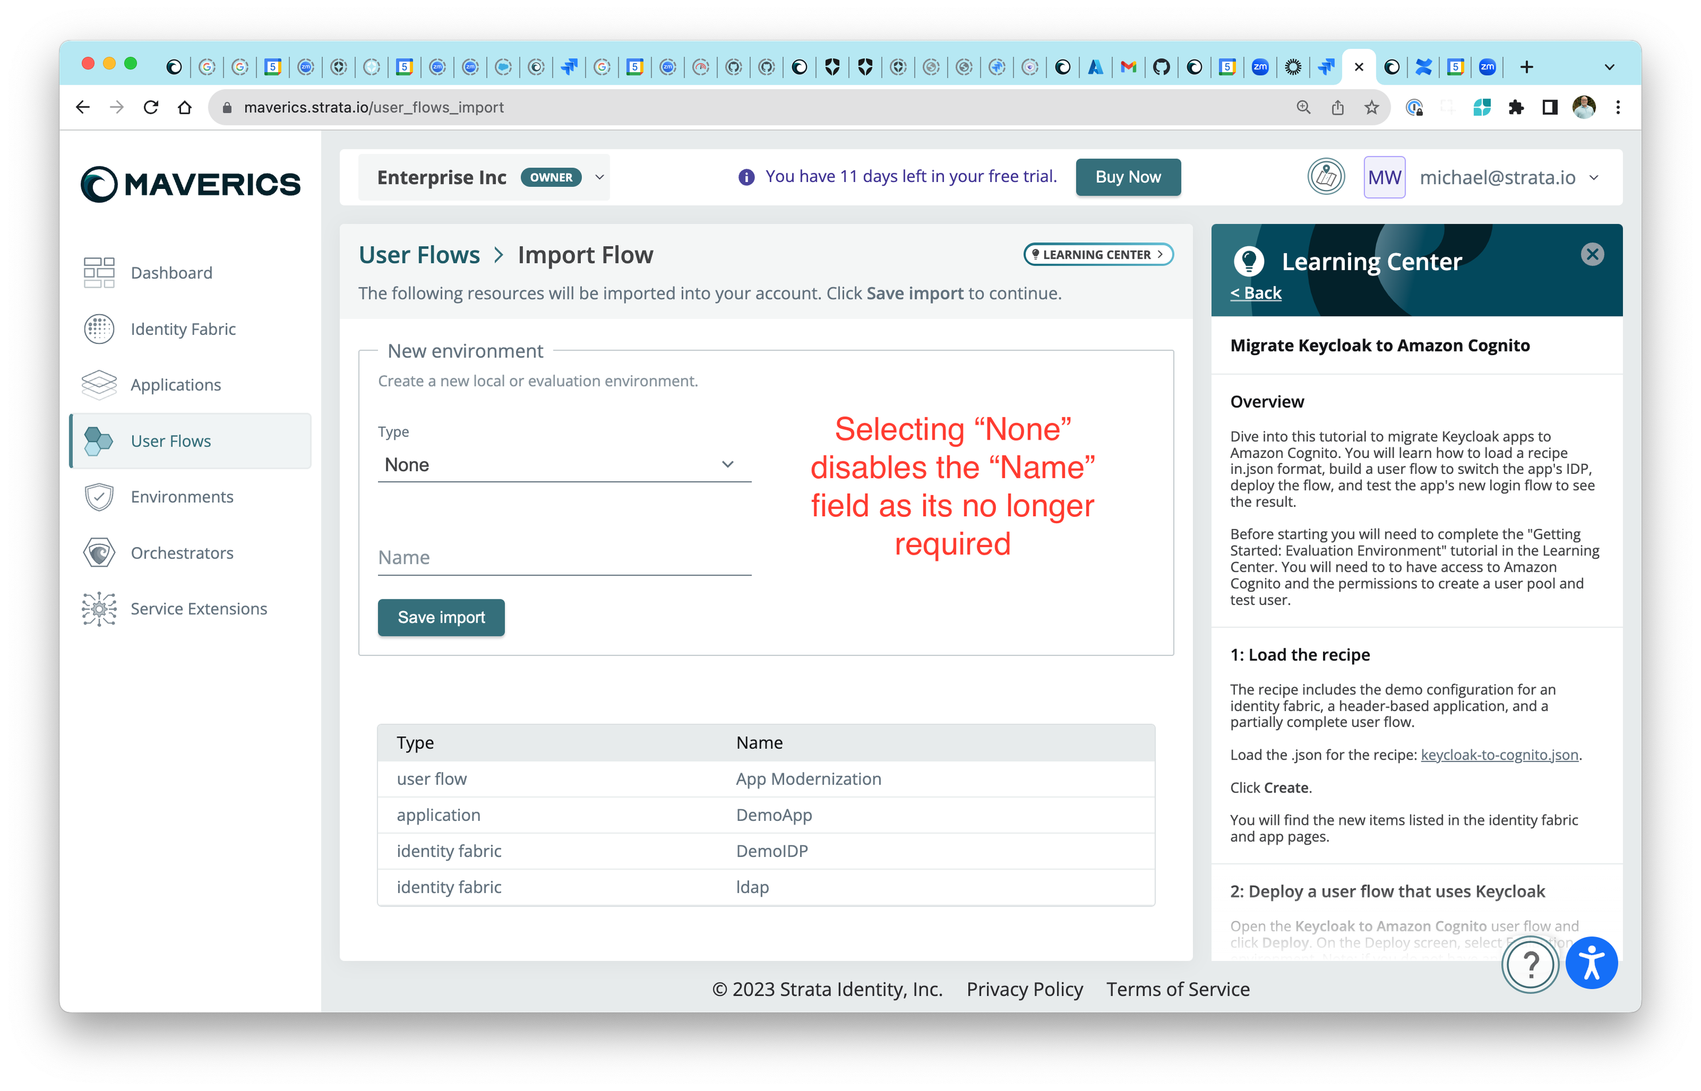Reload the page

pos(151,107)
